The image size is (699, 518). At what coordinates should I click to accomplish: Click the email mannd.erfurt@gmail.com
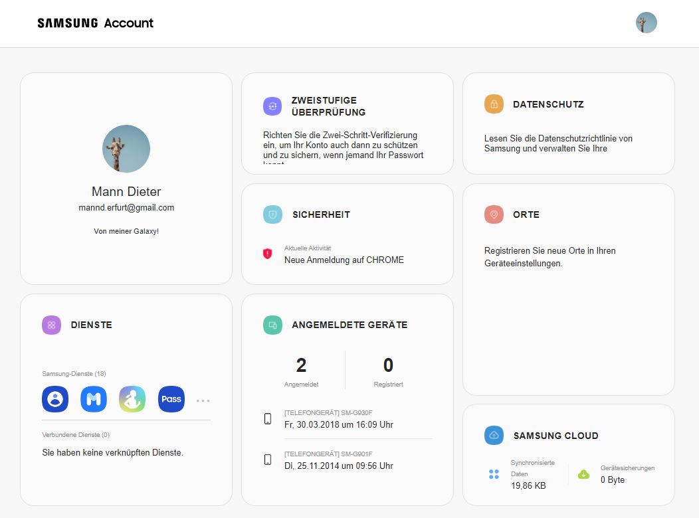pos(126,208)
